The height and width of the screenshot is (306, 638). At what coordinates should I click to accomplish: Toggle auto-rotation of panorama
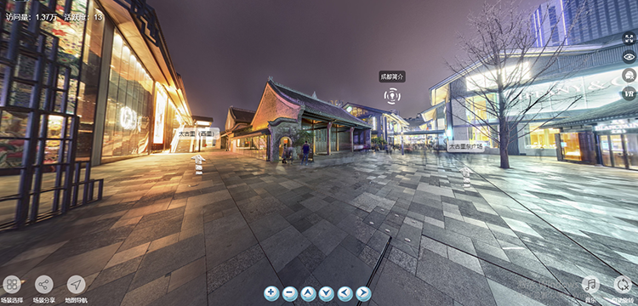[x=623, y=285]
